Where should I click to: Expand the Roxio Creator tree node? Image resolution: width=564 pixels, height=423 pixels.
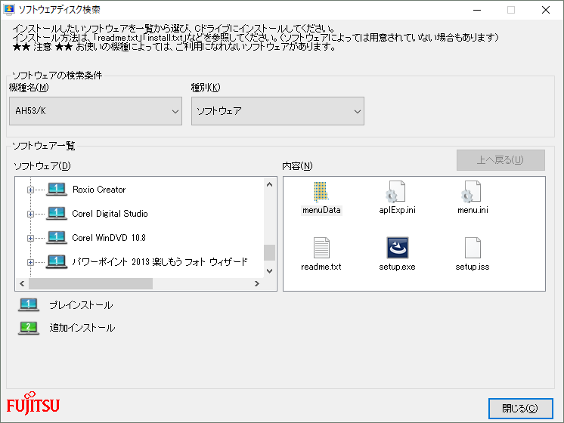pos(30,190)
